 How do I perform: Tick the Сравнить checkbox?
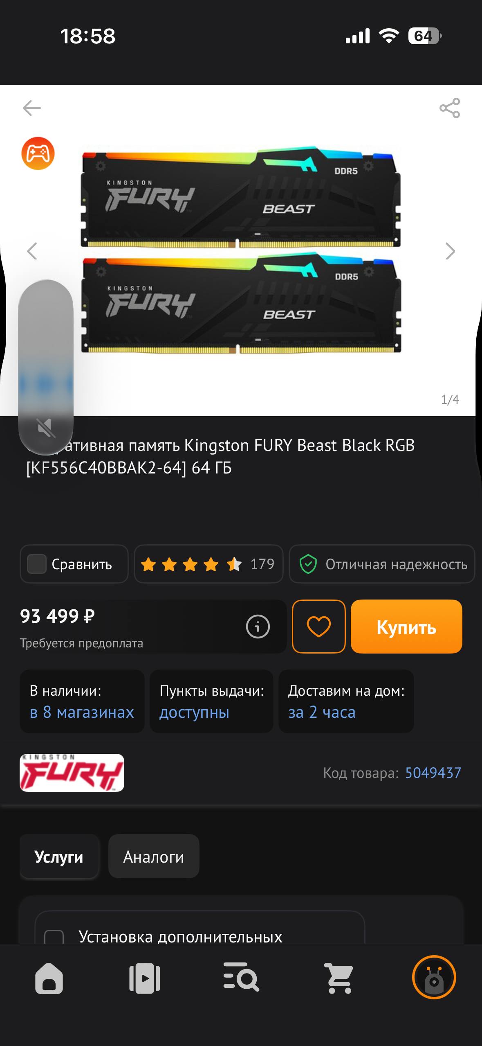tap(36, 564)
